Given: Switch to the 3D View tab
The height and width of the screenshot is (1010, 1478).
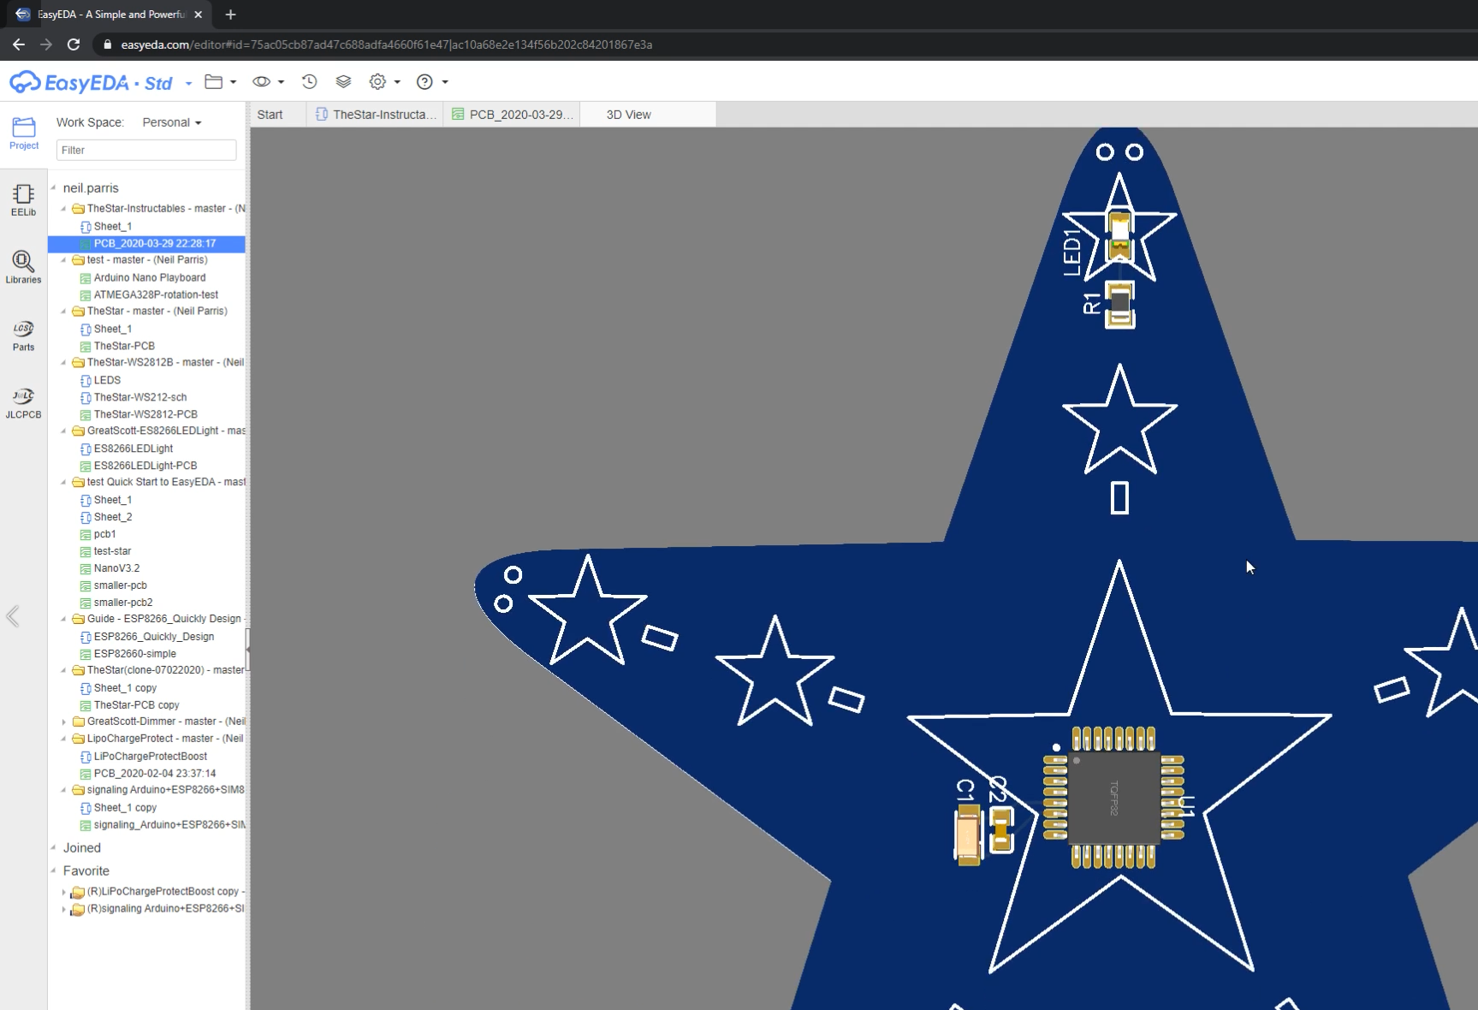Looking at the screenshot, I should tap(627, 114).
